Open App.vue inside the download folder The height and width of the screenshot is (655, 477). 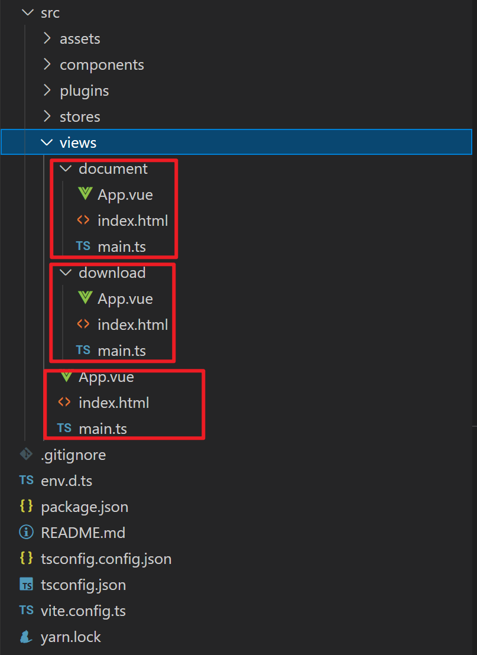click(x=125, y=299)
